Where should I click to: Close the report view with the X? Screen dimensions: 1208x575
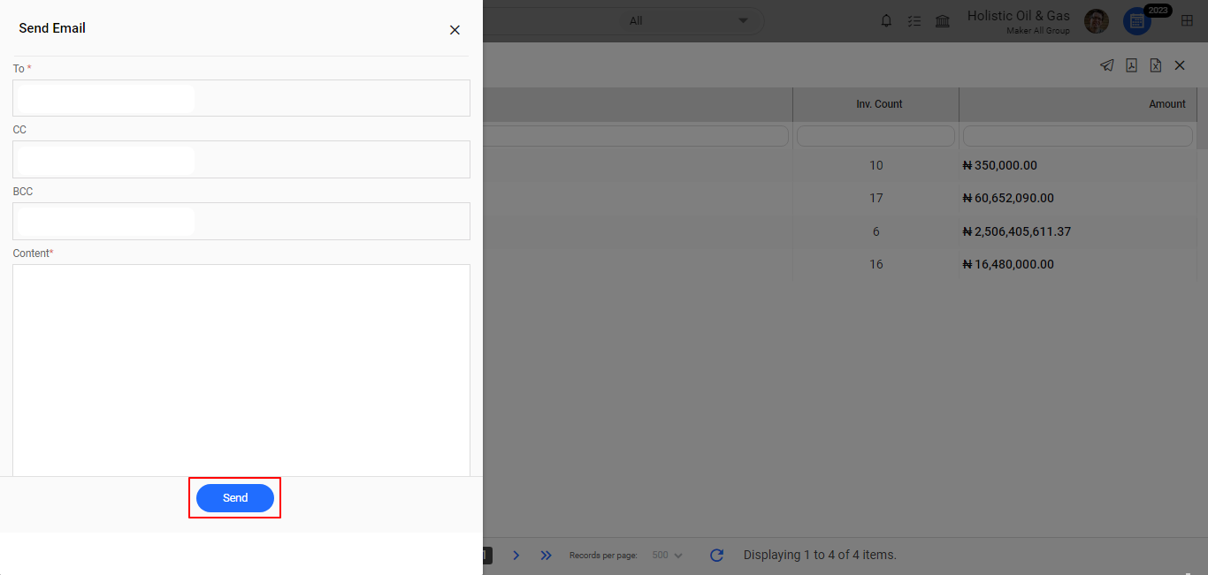click(1180, 65)
